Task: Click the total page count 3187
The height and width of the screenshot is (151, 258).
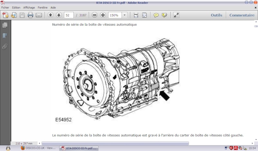Action: 83,15
